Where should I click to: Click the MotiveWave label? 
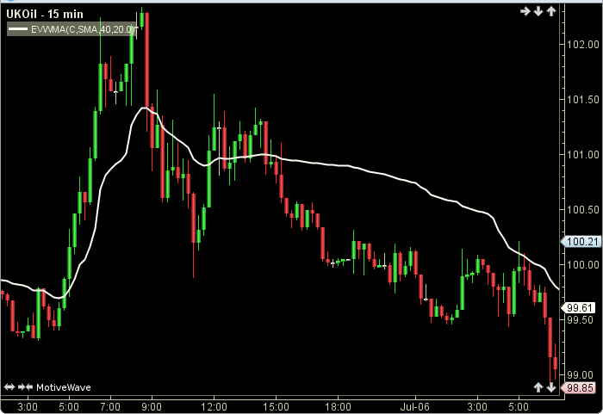(64, 387)
